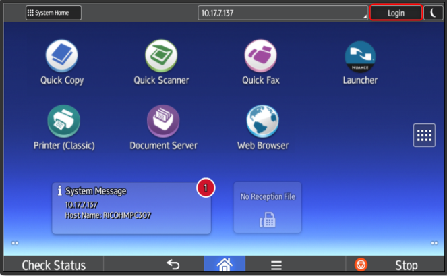Expand the 10.17.7.137 address field
447x276 pixels.
[x=283, y=13]
